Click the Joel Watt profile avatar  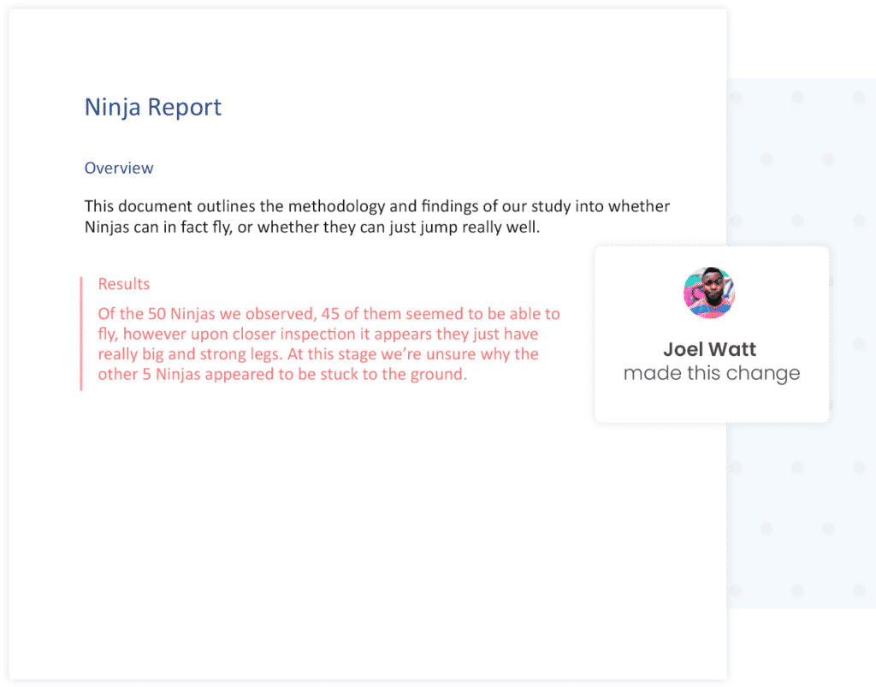(709, 292)
